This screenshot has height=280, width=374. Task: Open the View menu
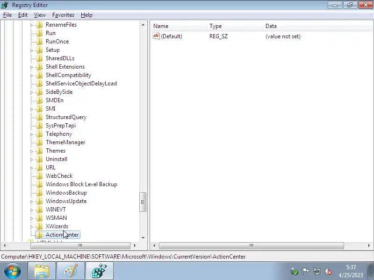(40, 15)
